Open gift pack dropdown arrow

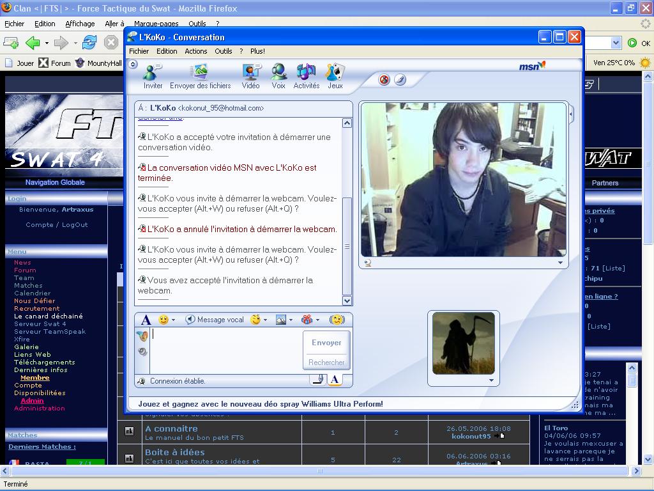(317, 320)
